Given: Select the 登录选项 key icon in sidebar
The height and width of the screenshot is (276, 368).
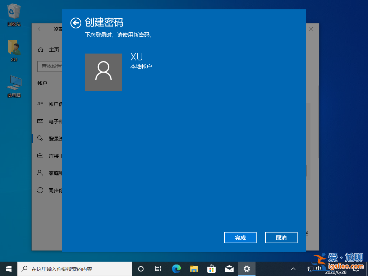Looking at the screenshot, I should tap(40, 138).
